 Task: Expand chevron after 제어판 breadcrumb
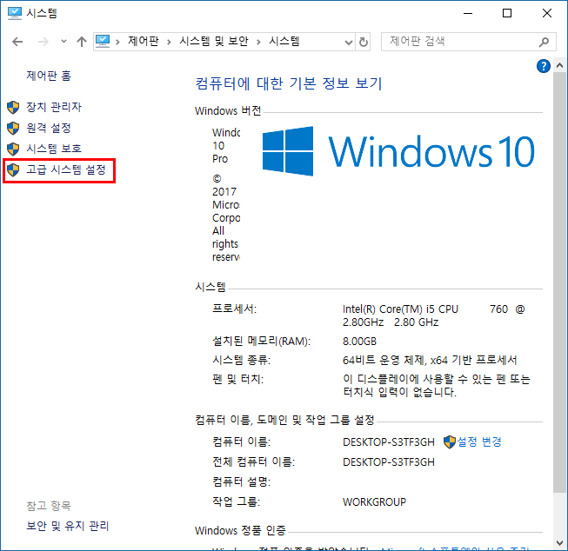(x=169, y=42)
